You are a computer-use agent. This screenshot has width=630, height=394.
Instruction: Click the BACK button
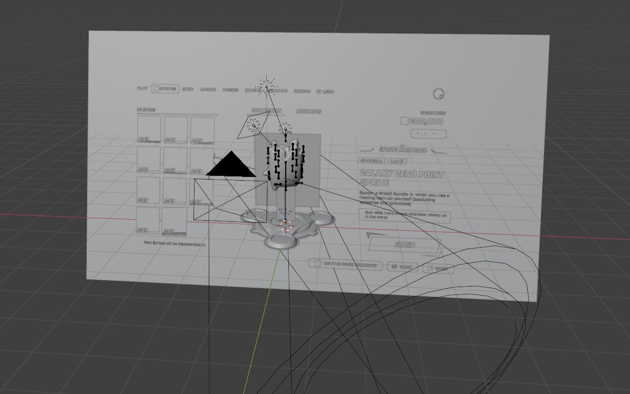tap(403, 267)
